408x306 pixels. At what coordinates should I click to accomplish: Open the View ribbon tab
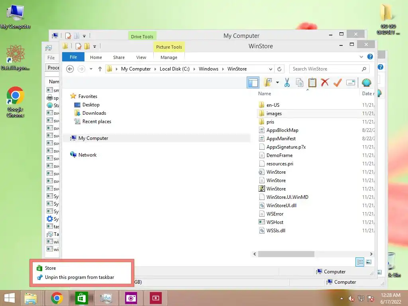[x=141, y=57]
